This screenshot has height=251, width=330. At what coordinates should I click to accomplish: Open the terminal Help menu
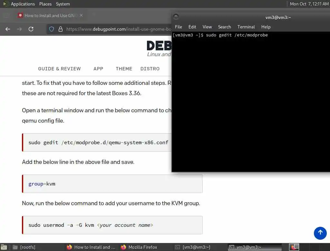click(x=266, y=27)
